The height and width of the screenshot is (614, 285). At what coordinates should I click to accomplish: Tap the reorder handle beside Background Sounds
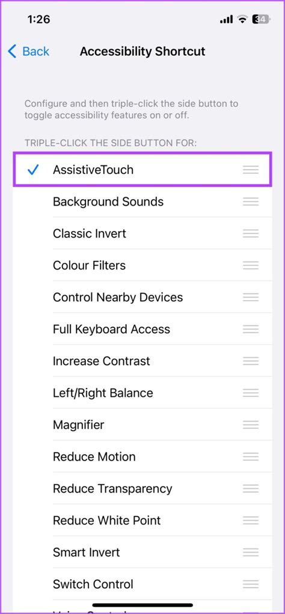[251, 201]
